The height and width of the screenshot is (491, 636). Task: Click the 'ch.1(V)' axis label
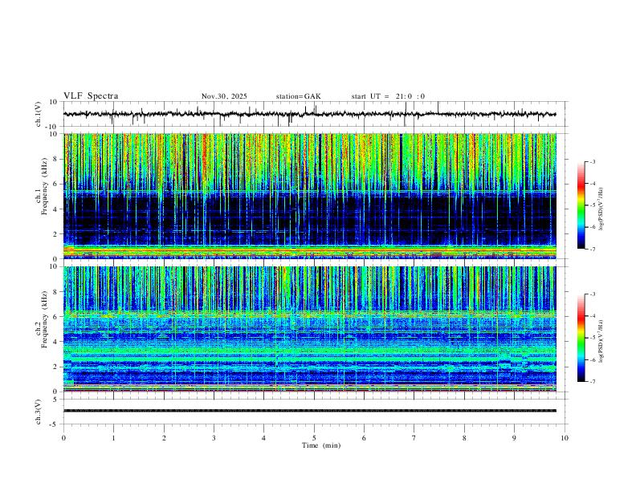tap(39, 114)
